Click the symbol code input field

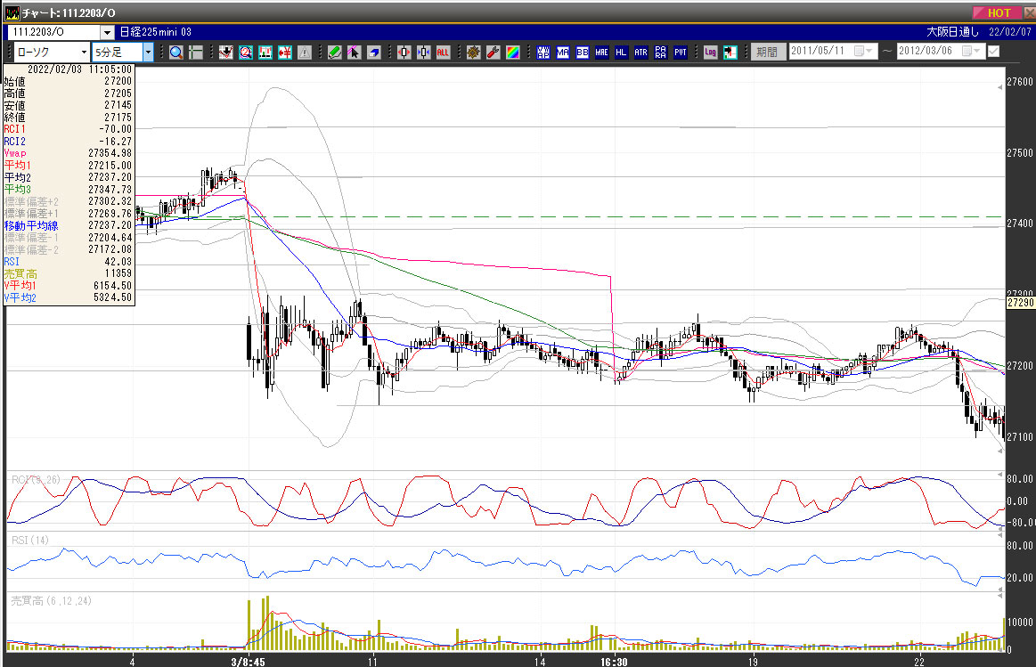click(x=54, y=32)
